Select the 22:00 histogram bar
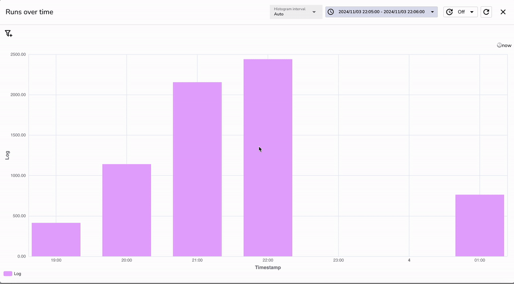Viewport: 514px width, 284px height. point(268,158)
